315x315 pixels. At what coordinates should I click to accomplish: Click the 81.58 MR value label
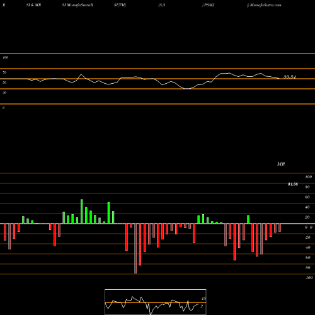293,184
